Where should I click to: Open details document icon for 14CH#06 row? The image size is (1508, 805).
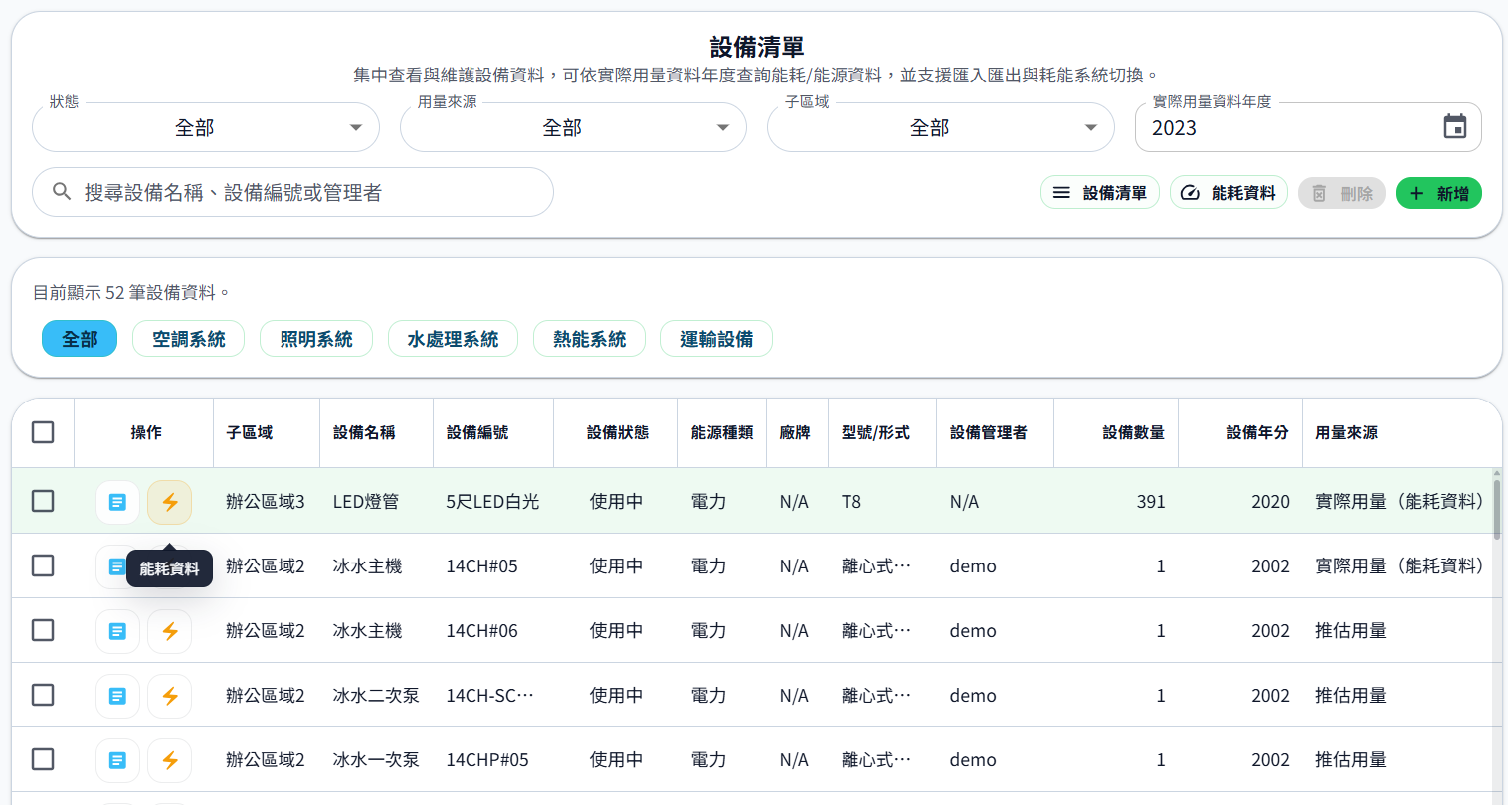(117, 631)
